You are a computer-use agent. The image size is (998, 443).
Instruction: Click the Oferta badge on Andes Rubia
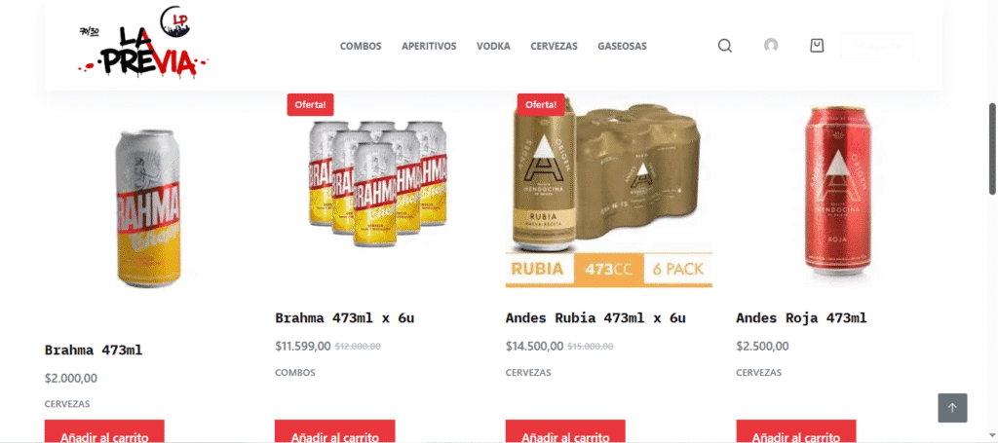pos(540,104)
